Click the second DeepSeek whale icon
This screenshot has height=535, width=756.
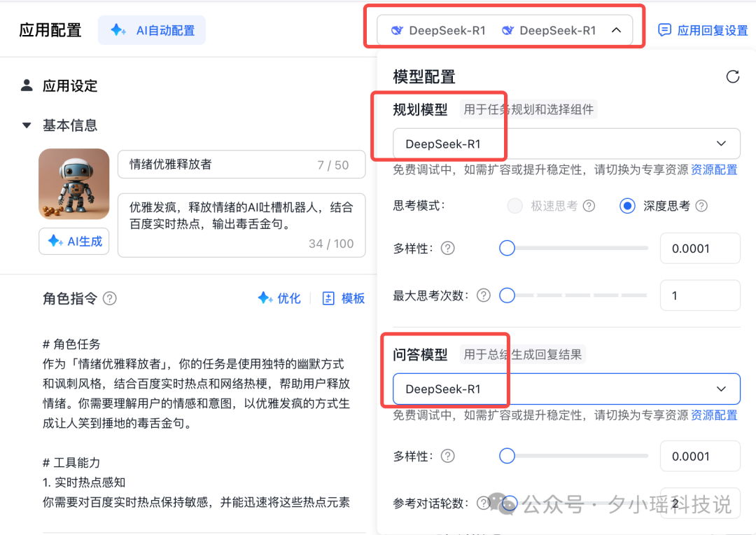[x=507, y=30]
